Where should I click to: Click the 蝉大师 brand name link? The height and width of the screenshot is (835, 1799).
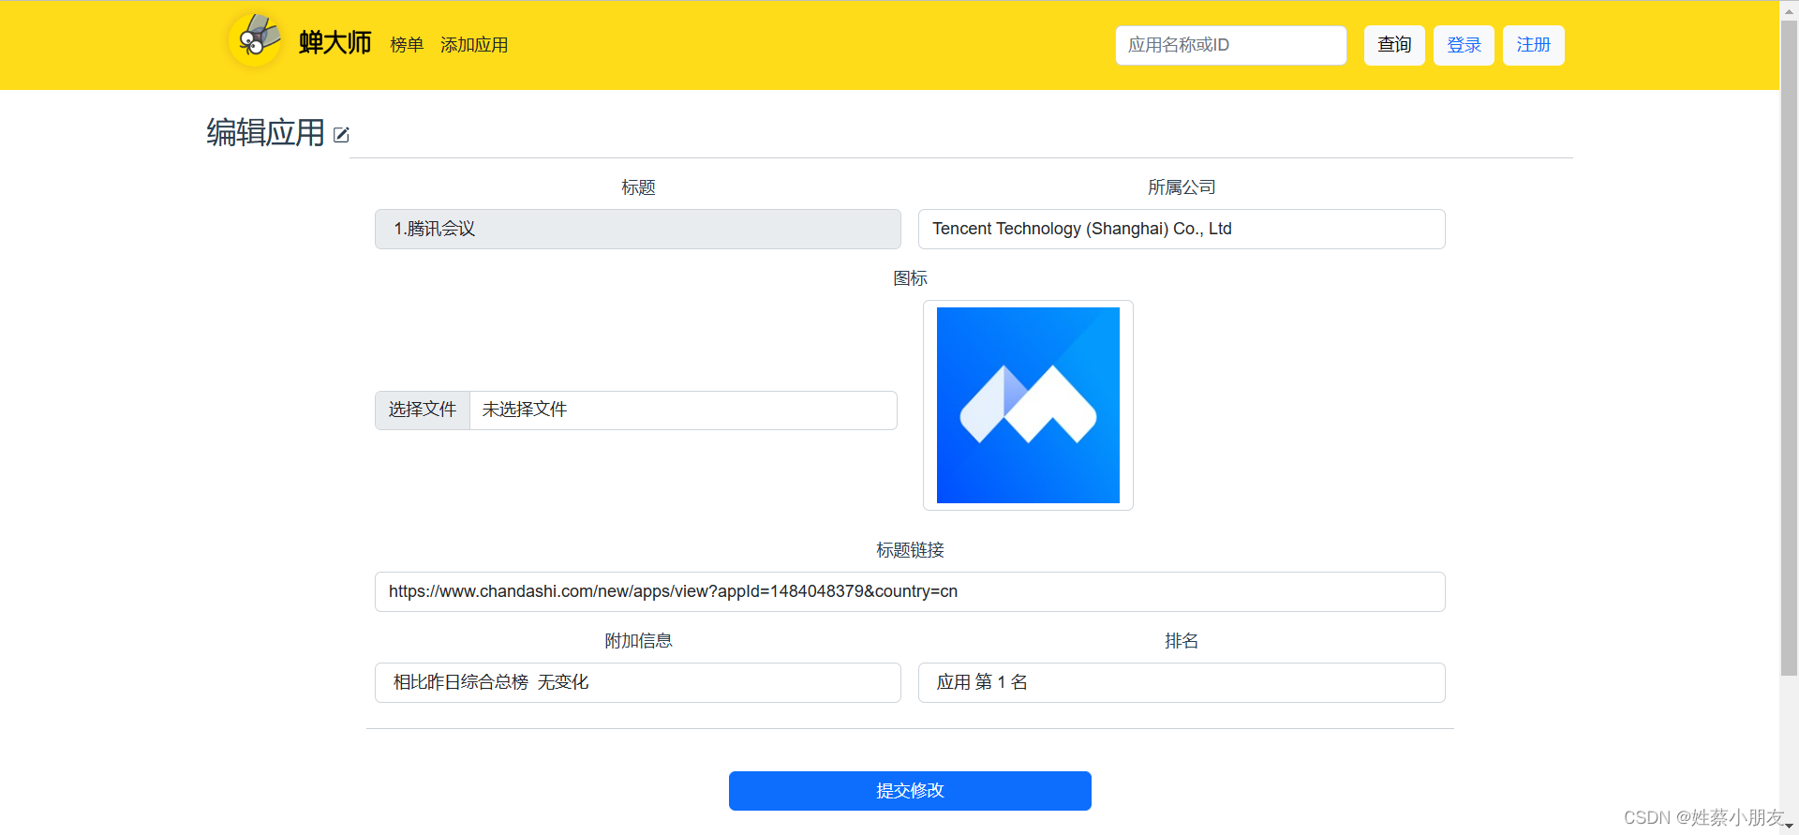click(335, 43)
